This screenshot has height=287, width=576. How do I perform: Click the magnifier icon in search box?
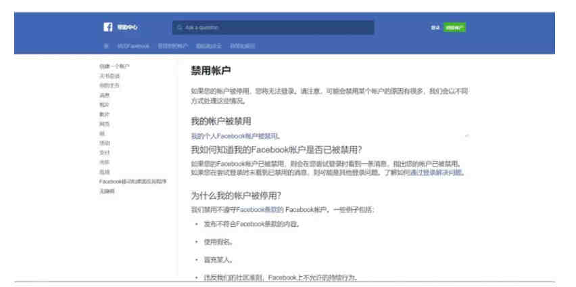(x=180, y=28)
